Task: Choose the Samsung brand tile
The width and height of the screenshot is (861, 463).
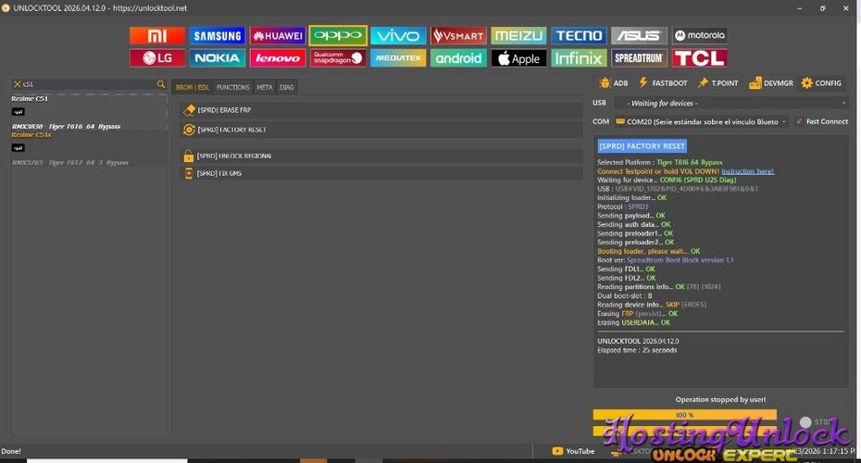Action: point(218,36)
